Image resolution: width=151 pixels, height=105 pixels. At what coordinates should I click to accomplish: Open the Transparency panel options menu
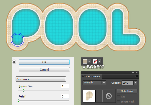(x=136, y=76)
